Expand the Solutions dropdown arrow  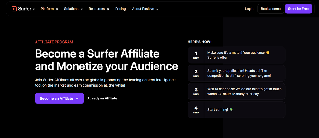coord(82,9)
